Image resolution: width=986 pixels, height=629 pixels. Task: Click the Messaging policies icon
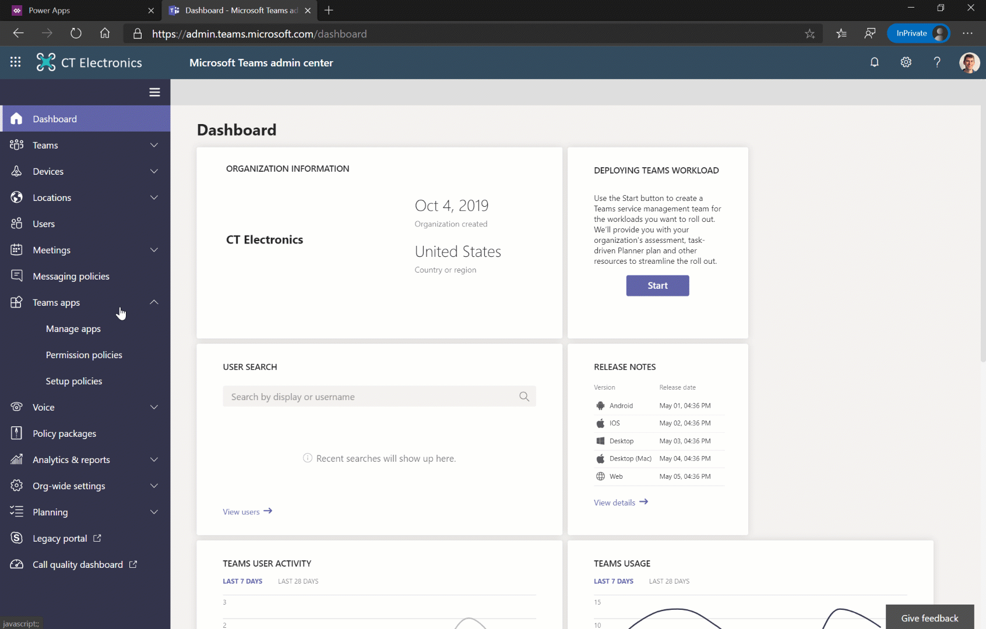(16, 276)
